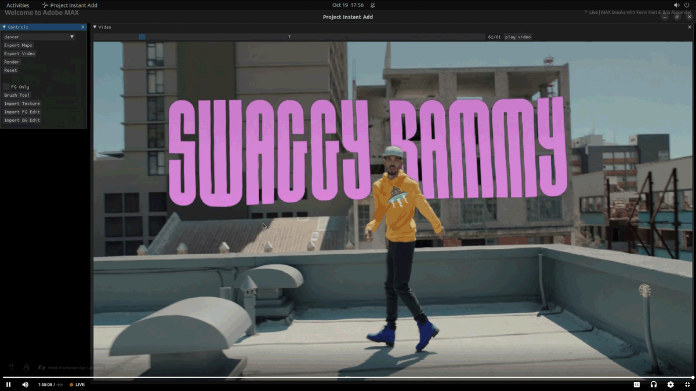Image resolution: width=696 pixels, height=391 pixels.
Task: Enter fullscreen with the expand icon
Action: point(687,385)
